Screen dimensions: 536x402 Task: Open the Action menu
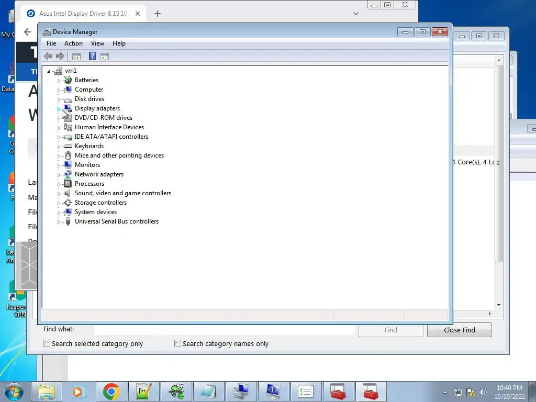pos(73,43)
